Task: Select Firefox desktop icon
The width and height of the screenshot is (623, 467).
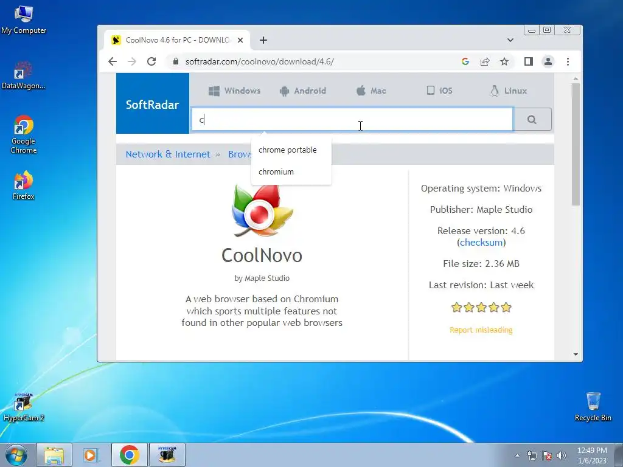Action: 24,185
